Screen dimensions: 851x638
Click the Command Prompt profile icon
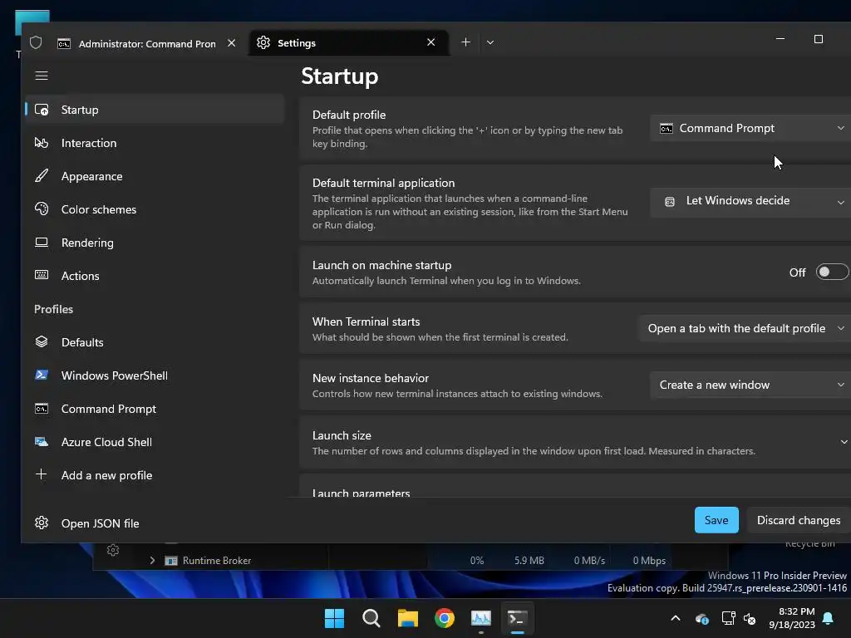click(x=42, y=409)
